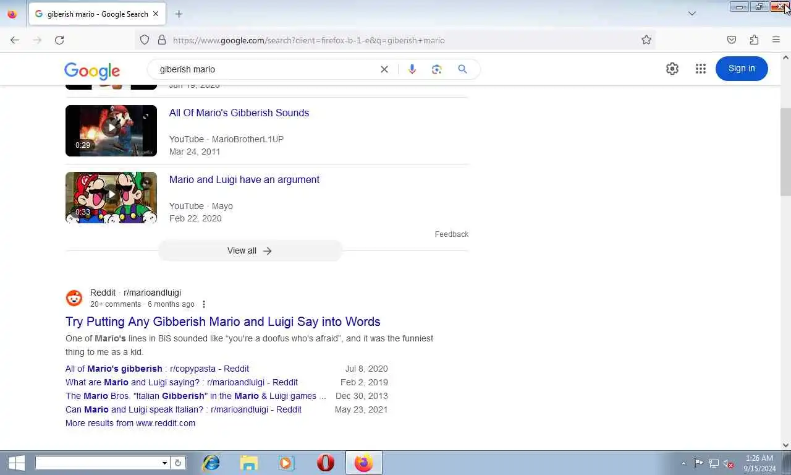Viewport: 791px width, 475px height.
Task: Click the Sign in button
Action: pyautogui.click(x=742, y=69)
